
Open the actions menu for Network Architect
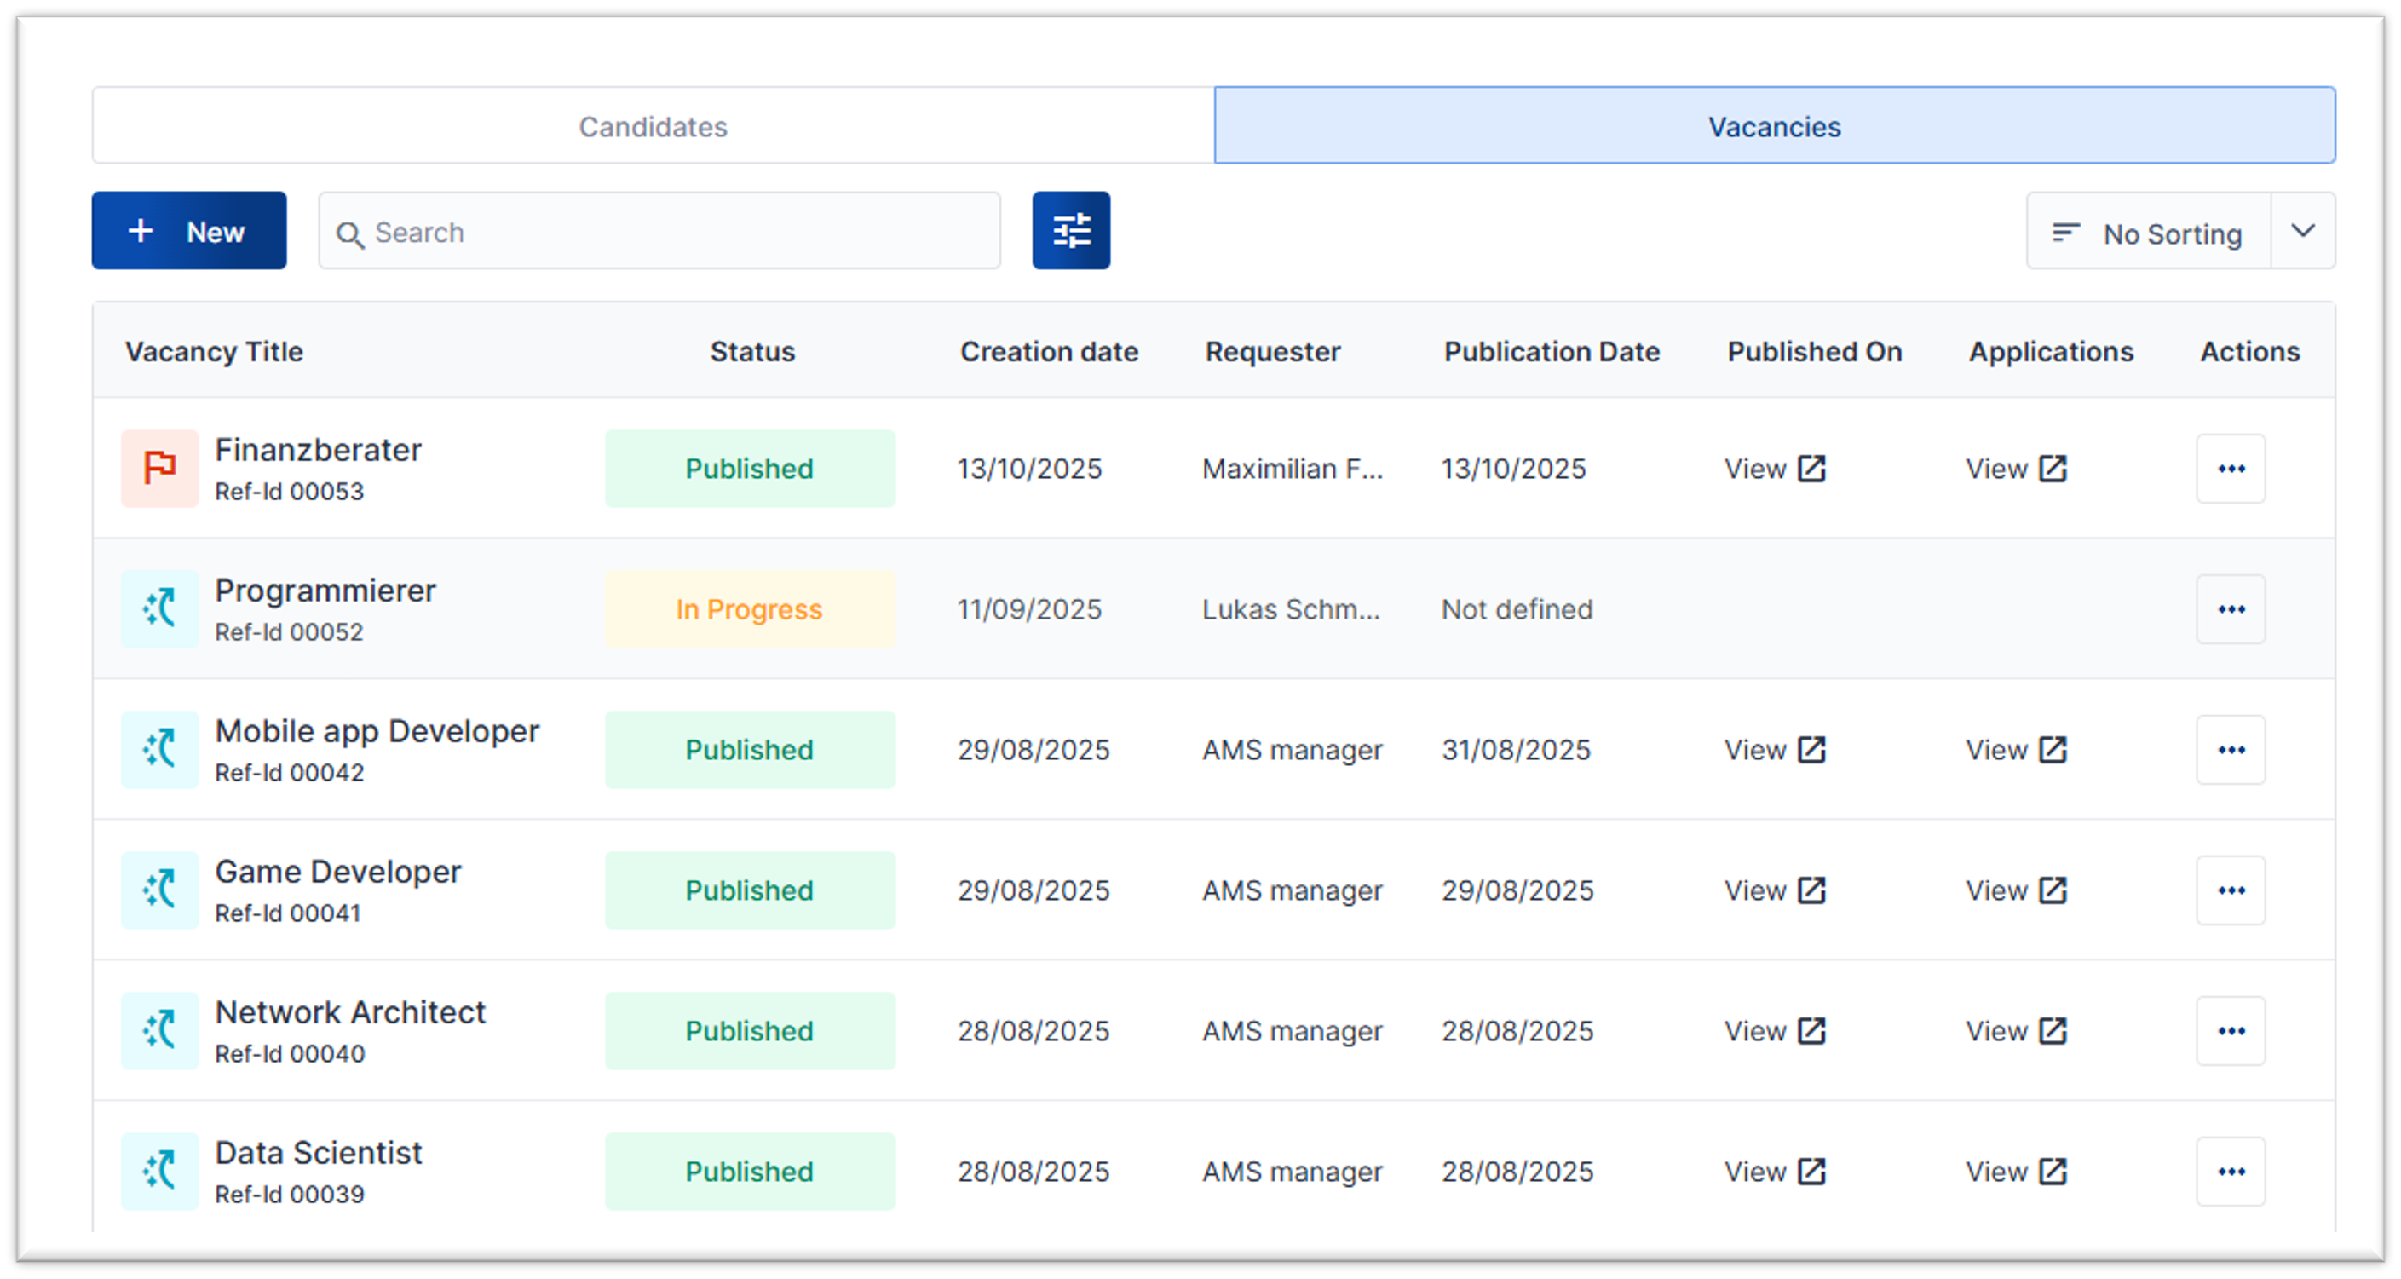[x=2231, y=1030]
